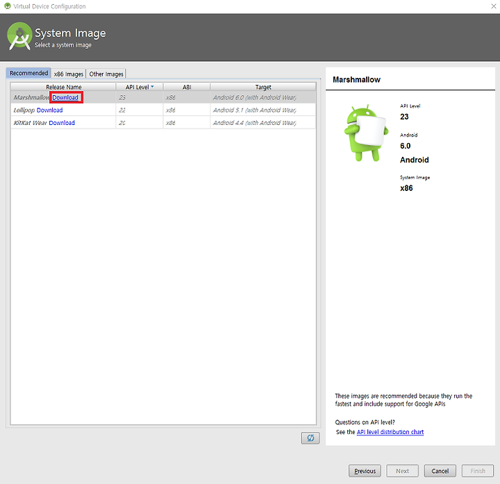Switch to the Recommended tab
This screenshot has height=484, width=500.
(28, 73)
